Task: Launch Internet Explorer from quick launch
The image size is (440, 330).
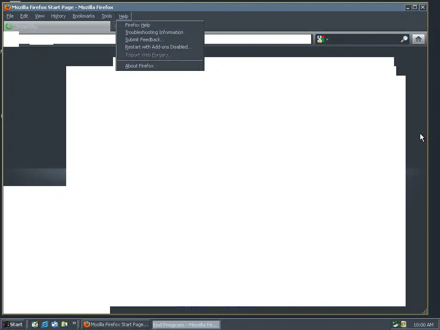Action: 45,324
